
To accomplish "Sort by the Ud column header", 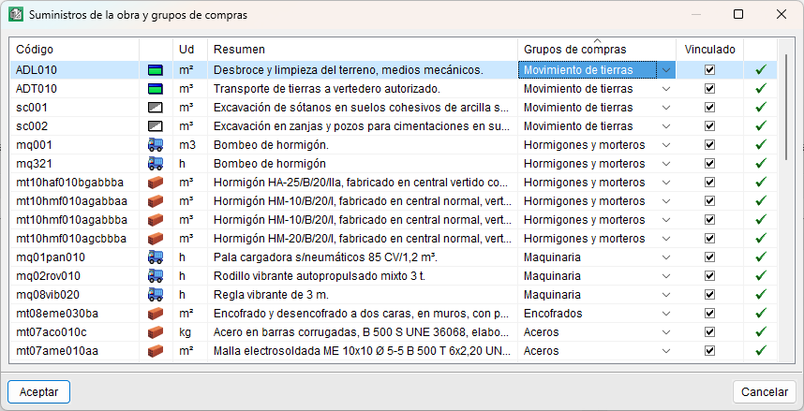I will pos(190,50).
